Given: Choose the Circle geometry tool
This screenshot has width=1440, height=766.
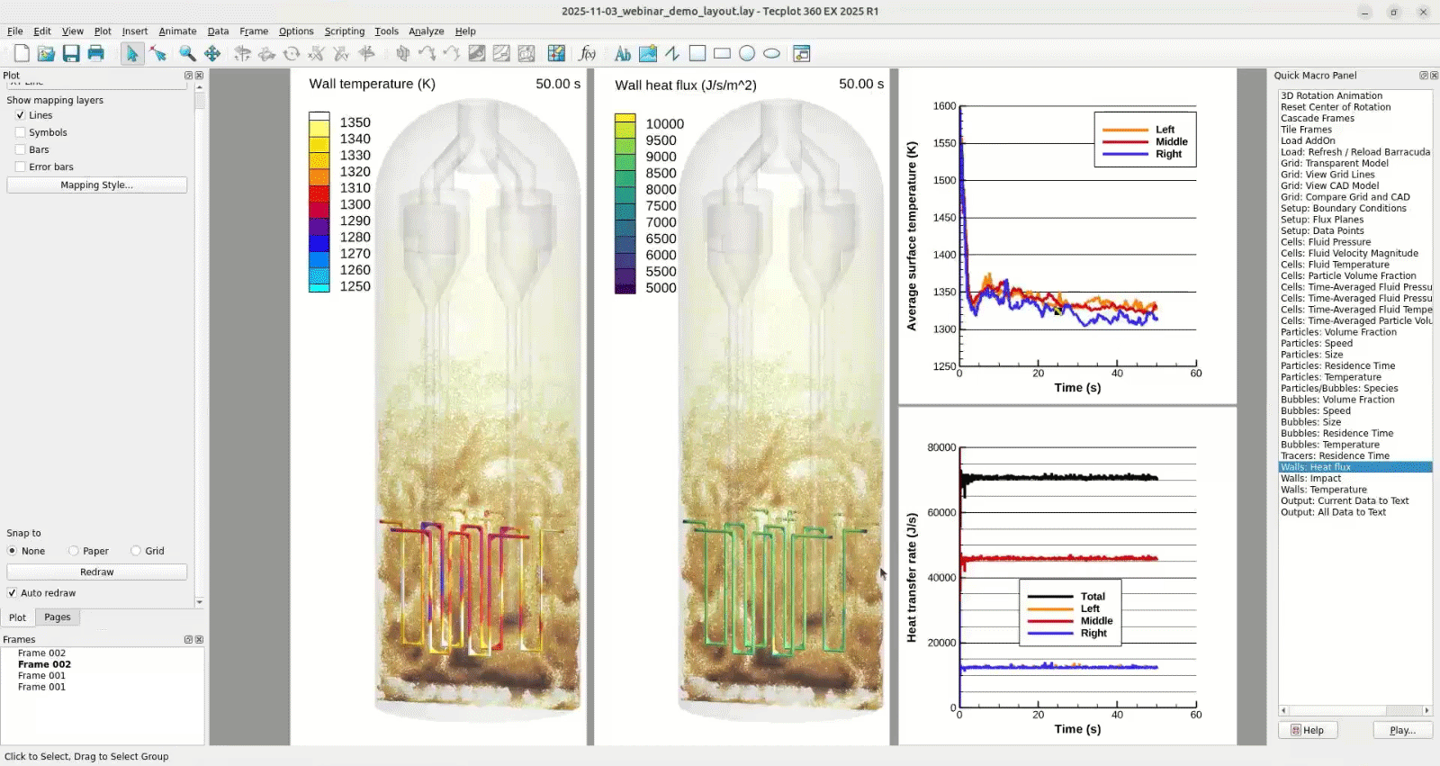Looking at the screenshot, I should click(747, 54).
